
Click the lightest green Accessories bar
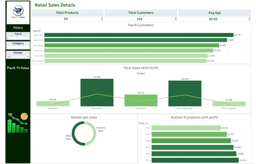(53, 103)
